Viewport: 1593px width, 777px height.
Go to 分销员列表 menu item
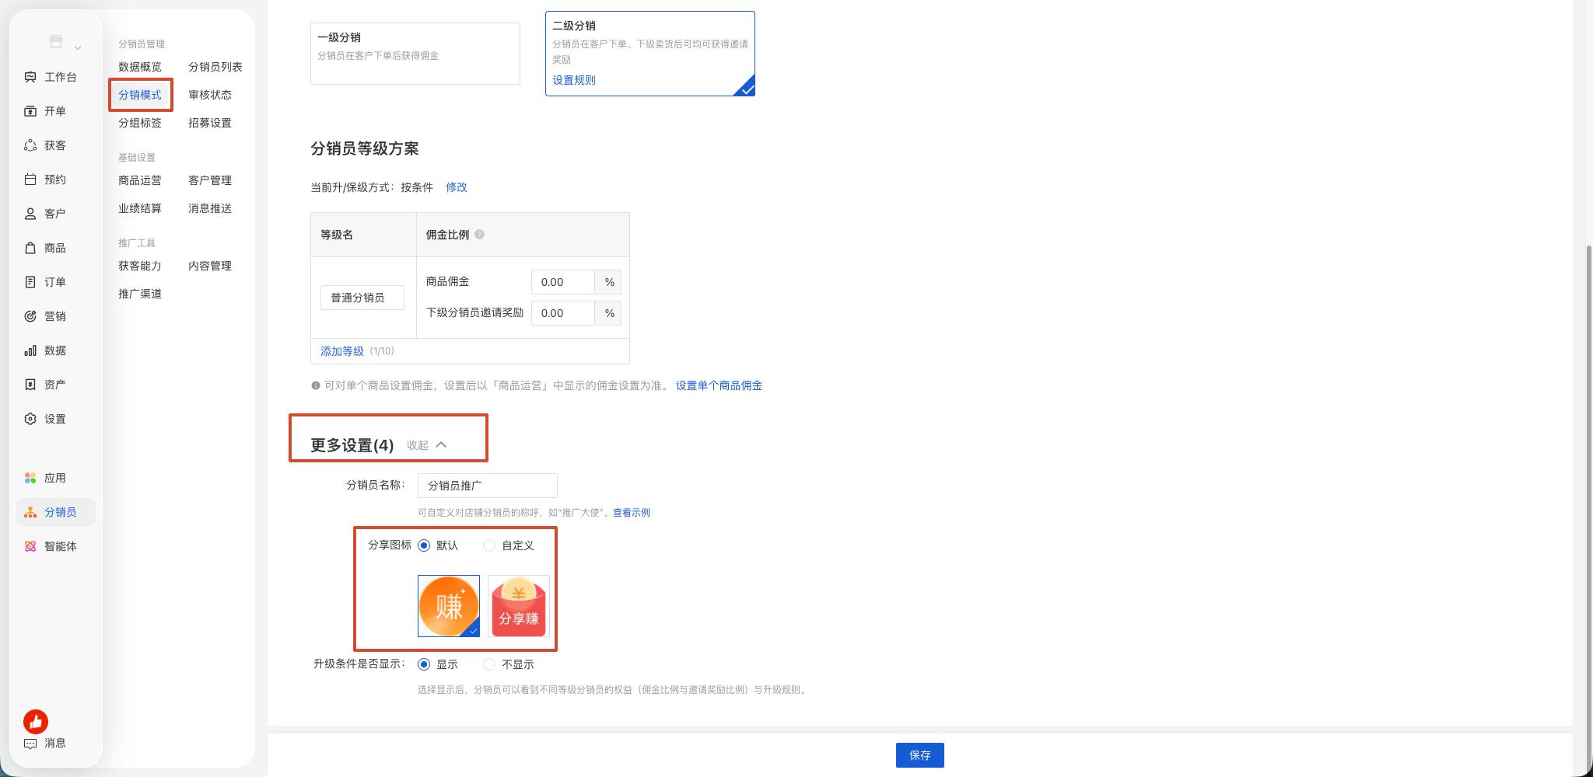click(215, 67)
